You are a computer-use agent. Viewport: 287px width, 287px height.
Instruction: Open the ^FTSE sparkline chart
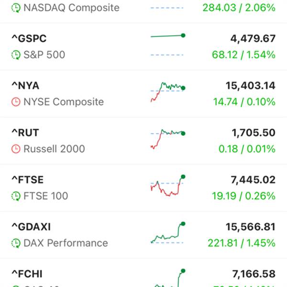pyautogui.click(x=167, y=186)
